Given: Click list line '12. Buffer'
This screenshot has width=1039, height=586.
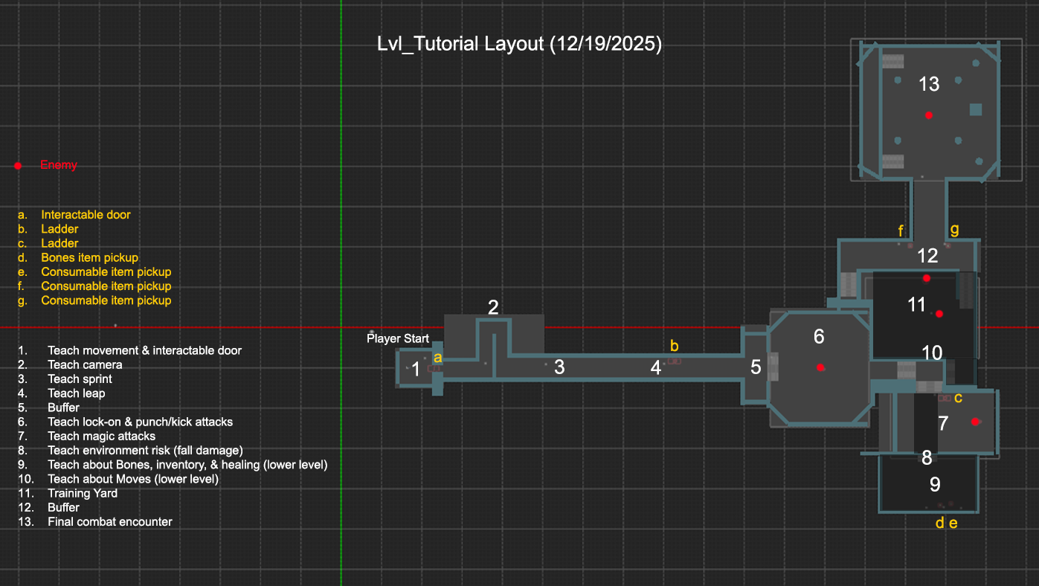Looking at the screenshot, I should click(x=48, y=507).
